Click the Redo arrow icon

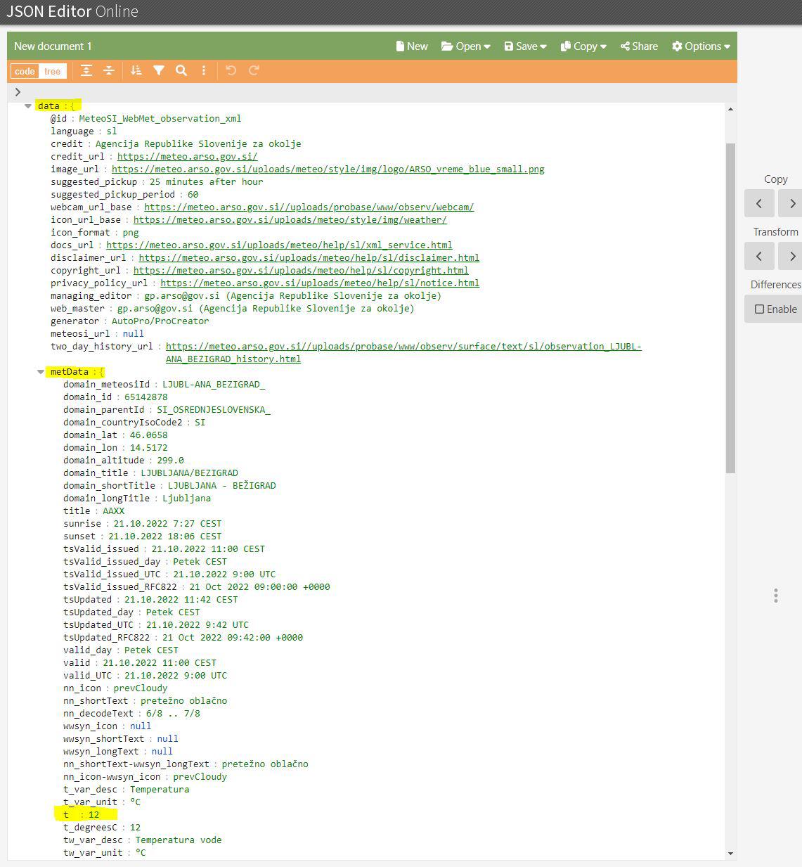click(254, 70)
